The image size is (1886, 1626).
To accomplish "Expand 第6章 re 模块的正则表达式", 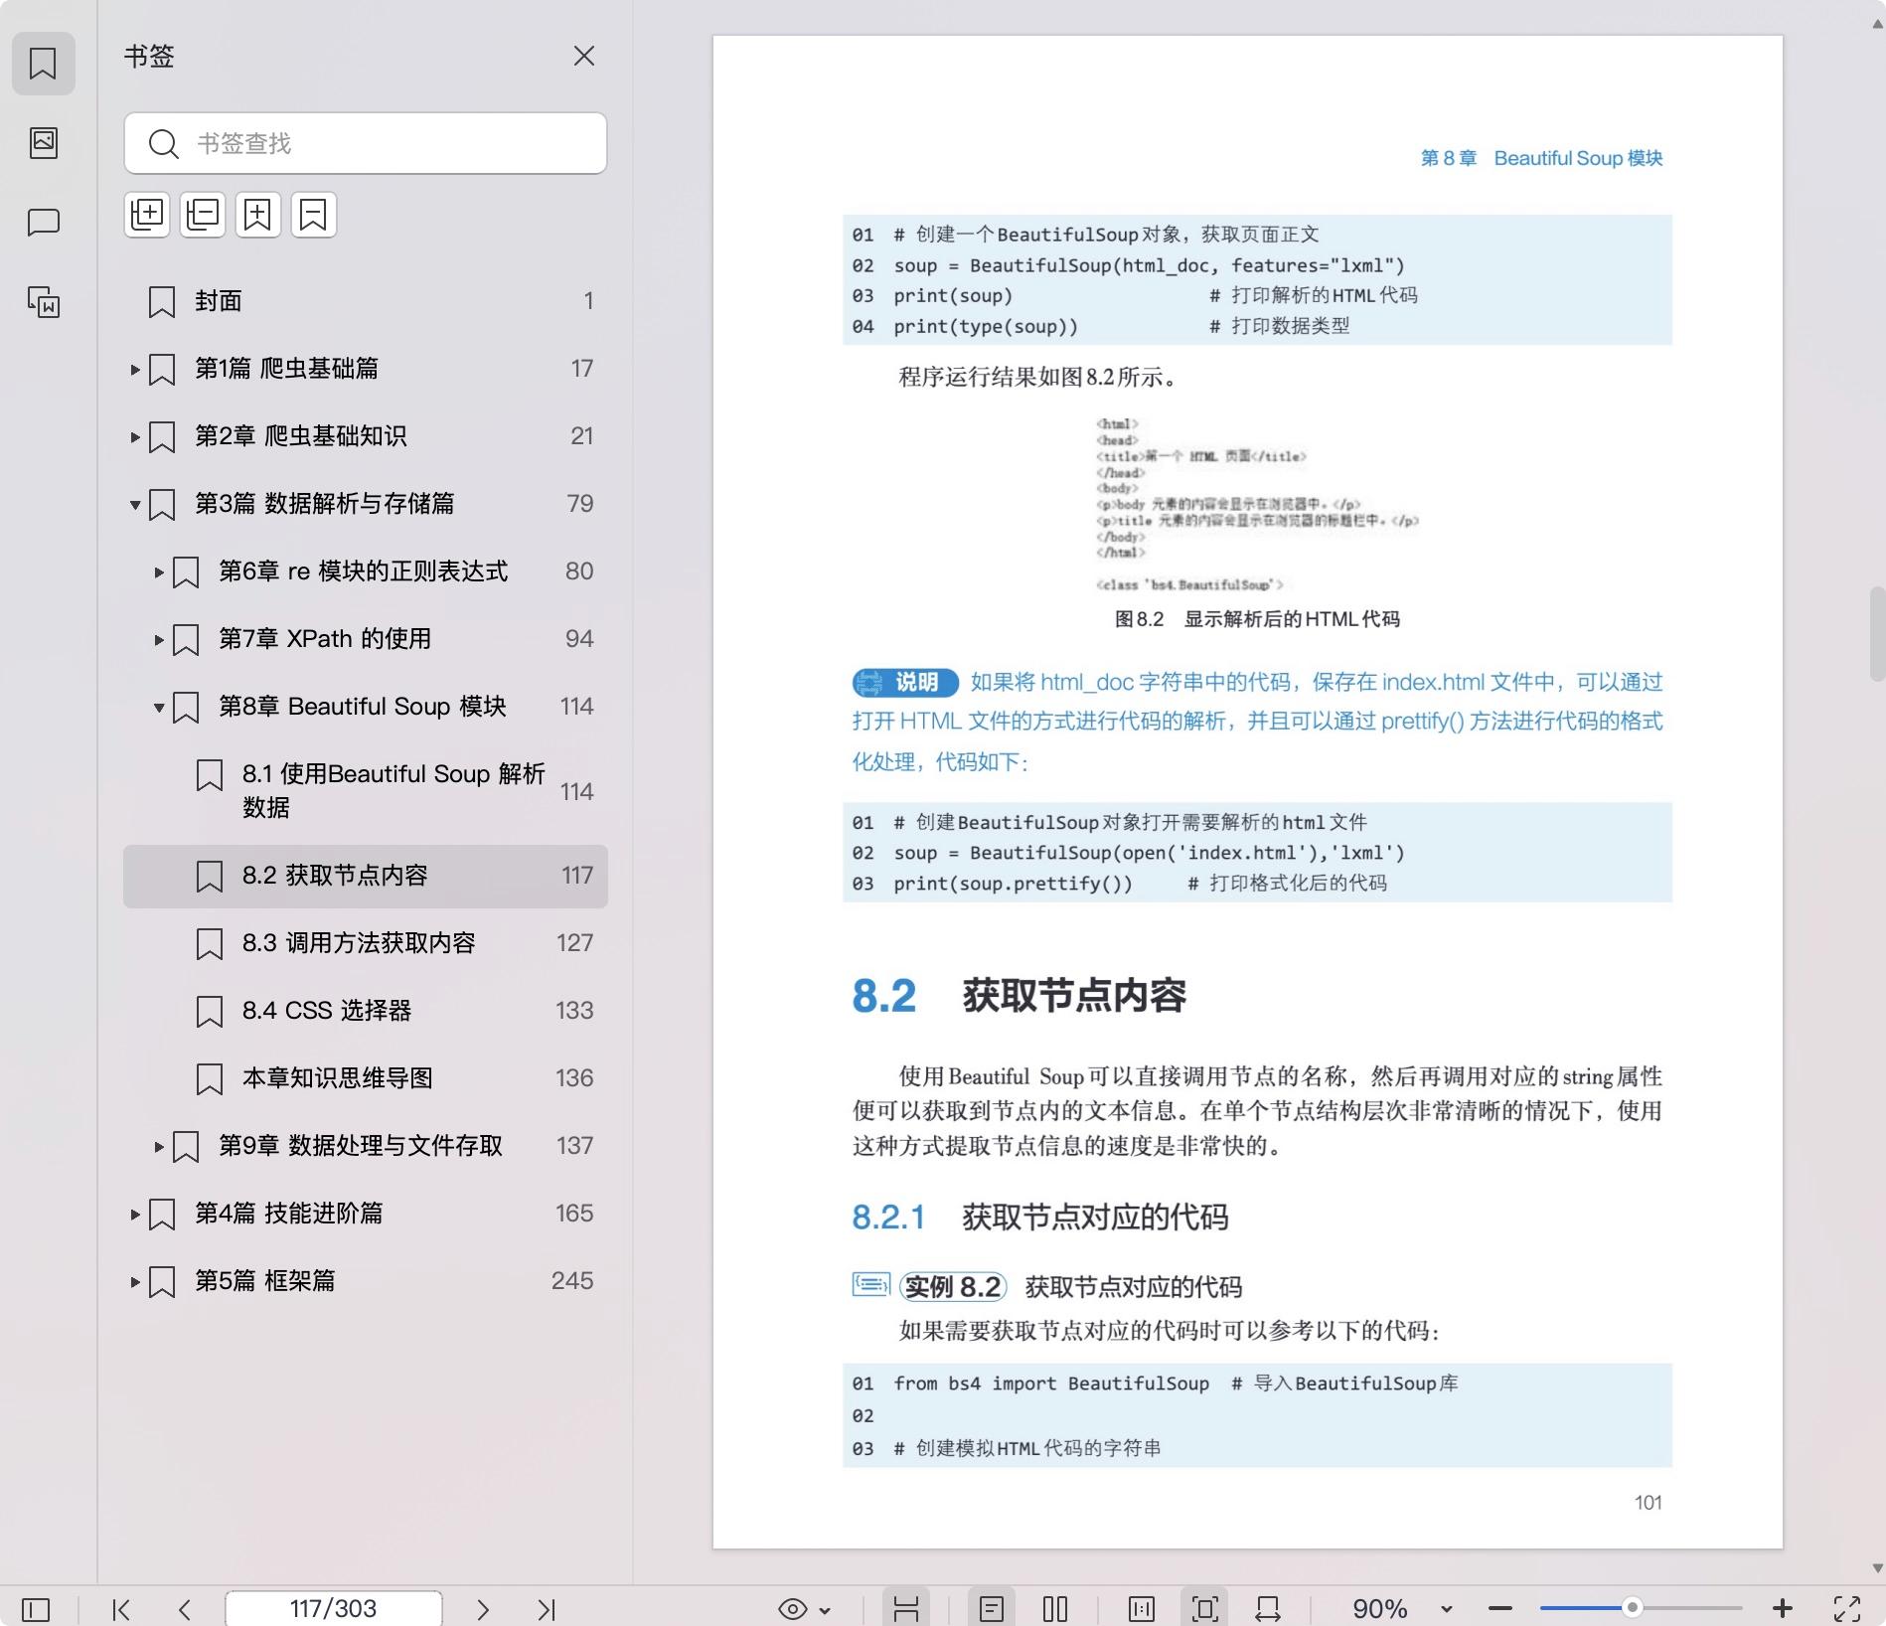I will [x=159, y=572].
